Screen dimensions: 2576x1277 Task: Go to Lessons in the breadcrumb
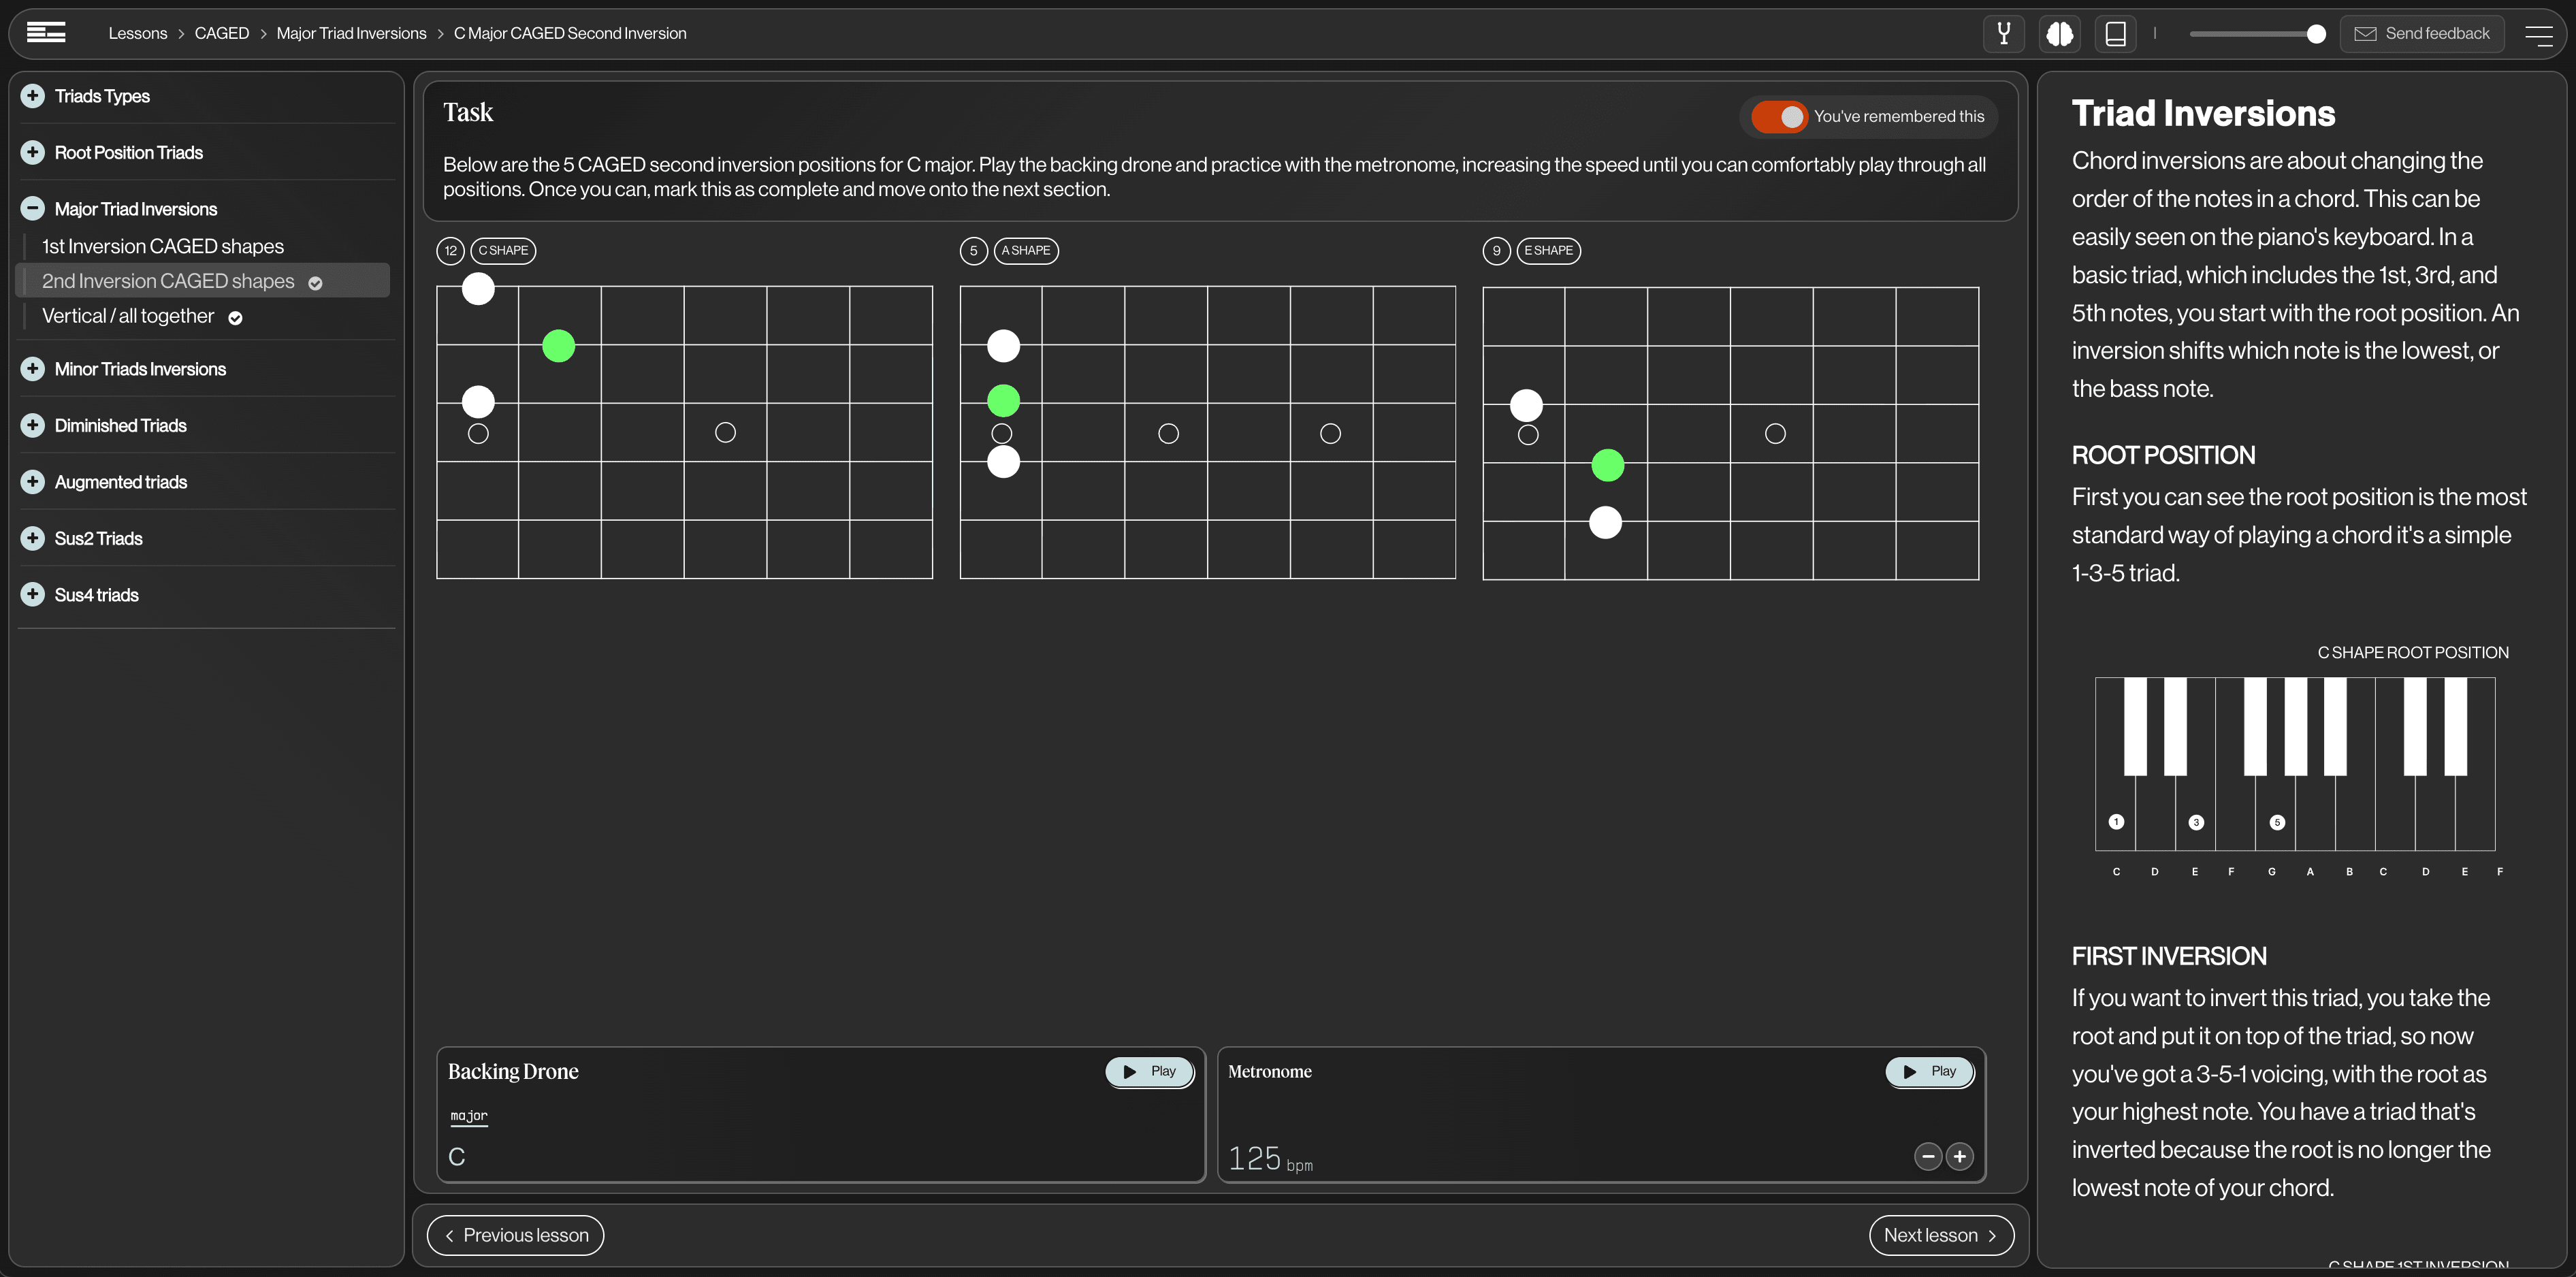pos(138,34)
